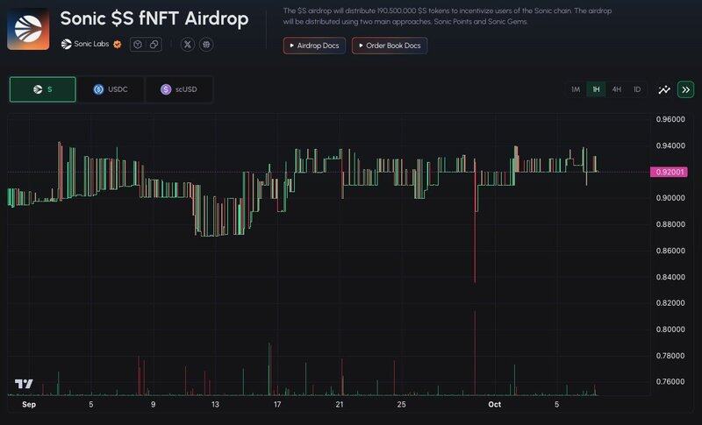Image resolution: width=702 pixels, height=425 pixels.
Task: Click the Sonic Labs creator name
Action: click(x=90, y=44)
